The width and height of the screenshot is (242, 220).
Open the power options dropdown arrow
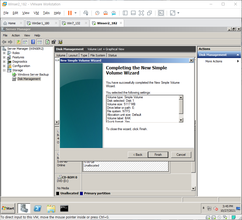(x=76, y=13)
